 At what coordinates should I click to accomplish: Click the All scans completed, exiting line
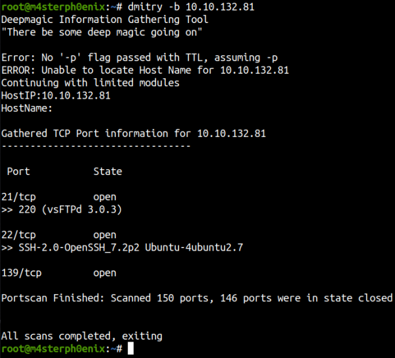tap(82, 336)
